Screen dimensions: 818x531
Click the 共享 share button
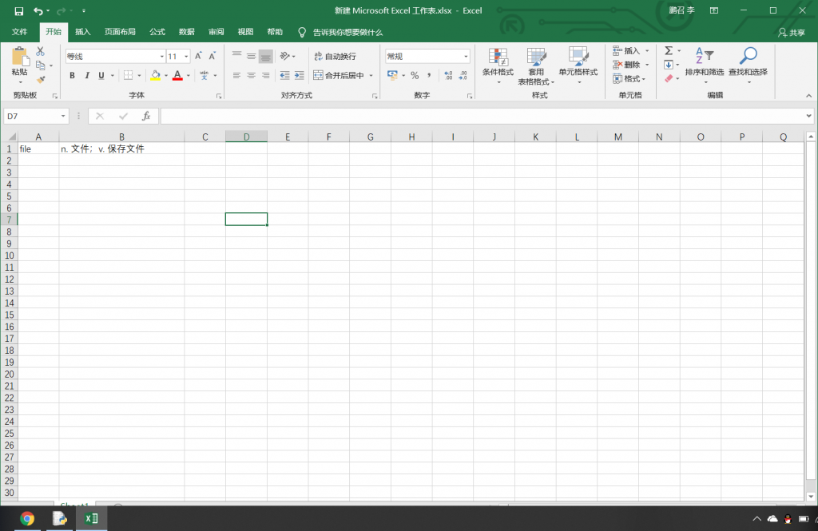792,33
